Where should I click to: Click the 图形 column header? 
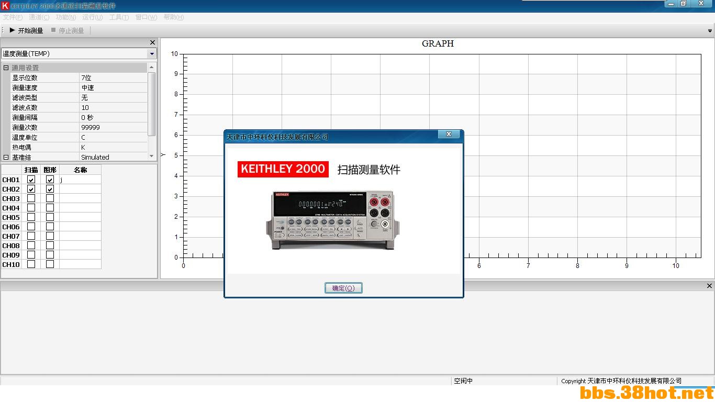(50, 170)
